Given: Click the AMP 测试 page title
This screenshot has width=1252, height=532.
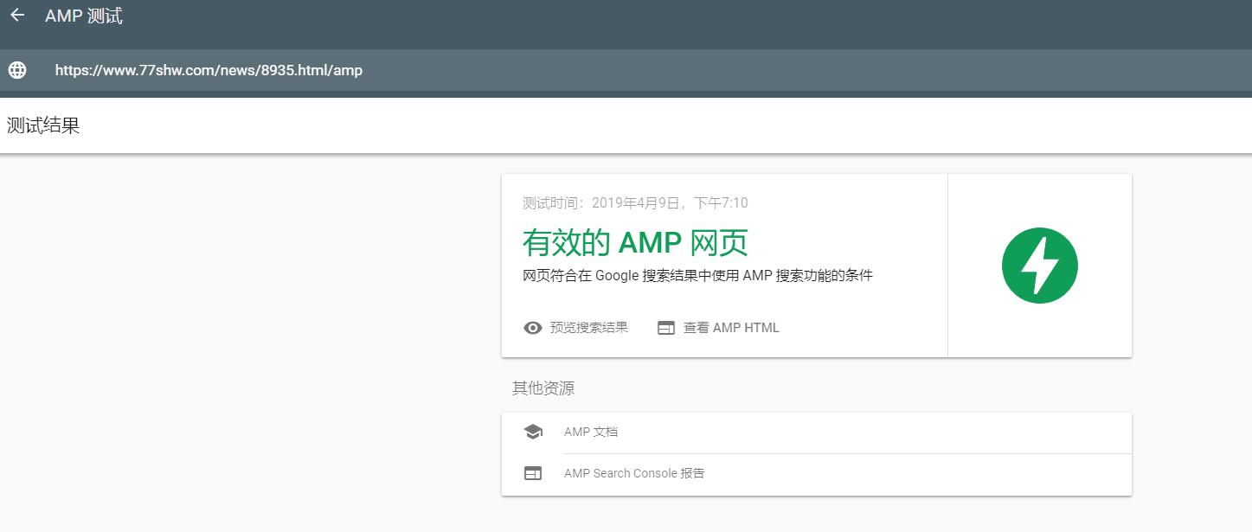Looking at the screenshot, I should (x=84, y=16).
